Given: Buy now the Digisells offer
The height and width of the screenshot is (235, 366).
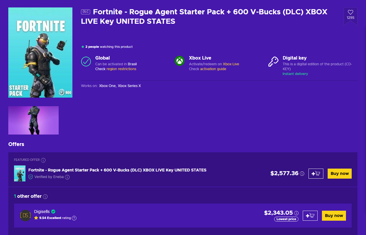Looking at the screenshot, I should pyautogui.click(x=334, y=216).
